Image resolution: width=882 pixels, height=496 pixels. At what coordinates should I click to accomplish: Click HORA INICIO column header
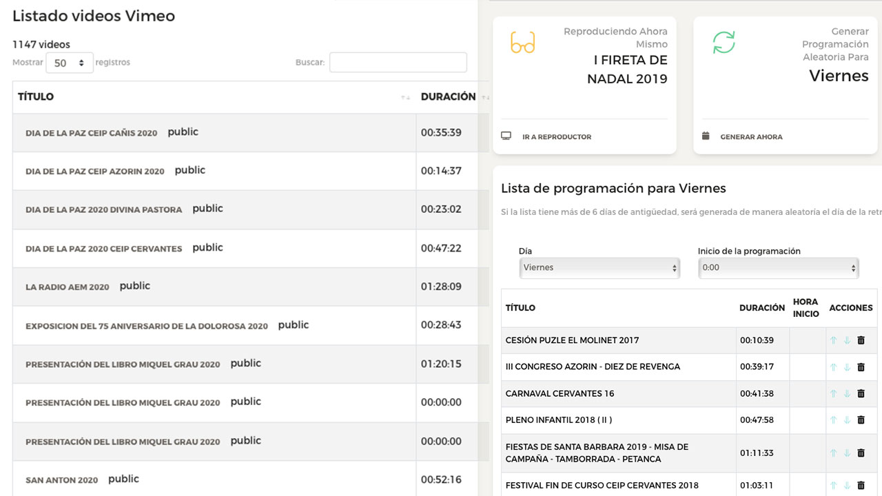(806, 308)
